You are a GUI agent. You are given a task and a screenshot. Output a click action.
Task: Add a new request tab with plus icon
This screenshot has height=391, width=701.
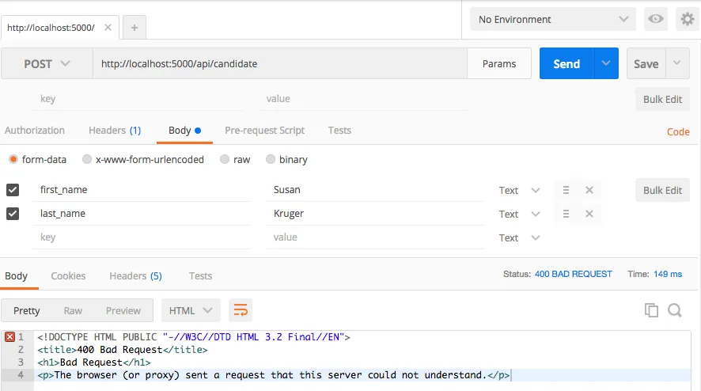pos(135,28)
